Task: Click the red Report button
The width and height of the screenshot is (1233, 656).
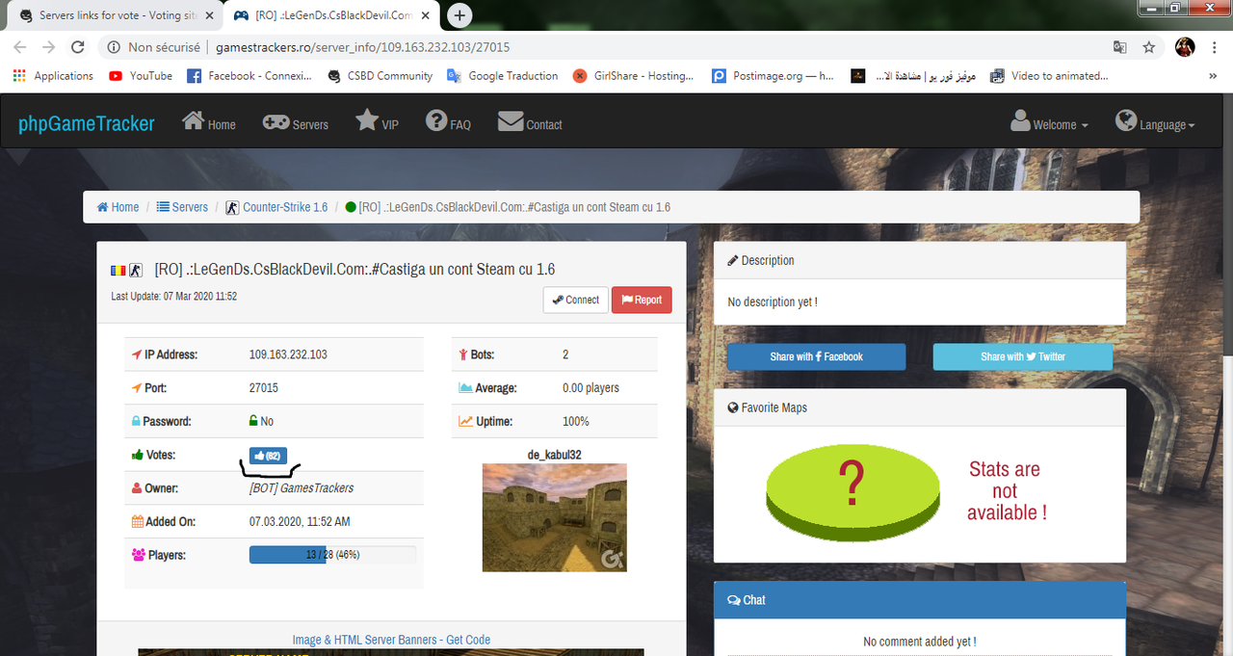Action: (x=642, y=300)
